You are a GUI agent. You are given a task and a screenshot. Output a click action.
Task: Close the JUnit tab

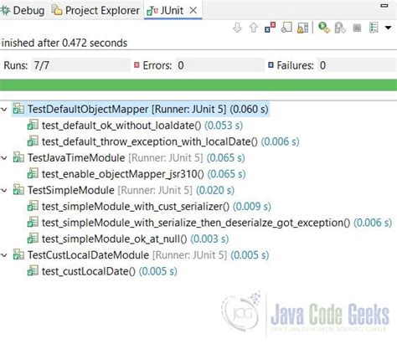tap(193, 11)
